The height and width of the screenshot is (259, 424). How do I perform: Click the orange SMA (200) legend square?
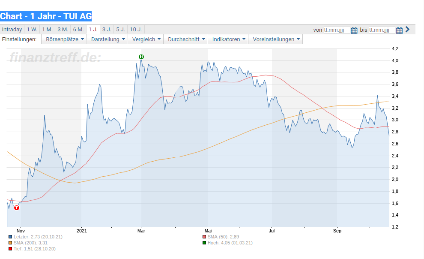[x=10, y=243]
